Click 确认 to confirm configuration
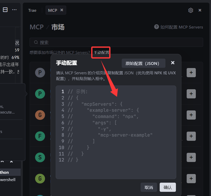This screenshot has height=196, width=211. point(168,187)
